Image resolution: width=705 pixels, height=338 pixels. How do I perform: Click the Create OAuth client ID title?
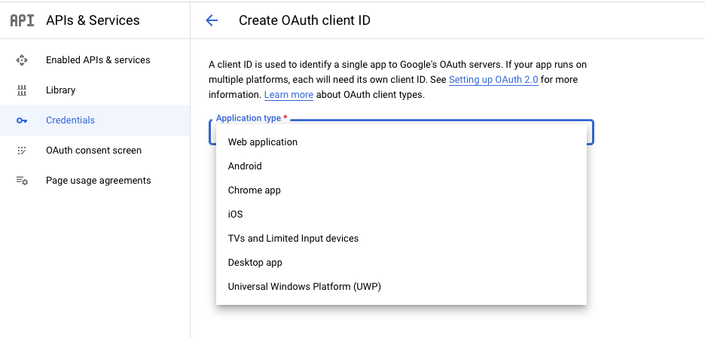[x=304, y=20]
